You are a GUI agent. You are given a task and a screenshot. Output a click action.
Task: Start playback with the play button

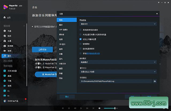(81, 108)
